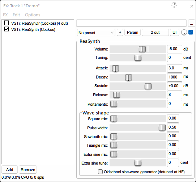Image resolution: width=196 pixels, height=182 pixels.
Task: Click the Sawtooth mix value field
Action: click(x=173, y=136)
